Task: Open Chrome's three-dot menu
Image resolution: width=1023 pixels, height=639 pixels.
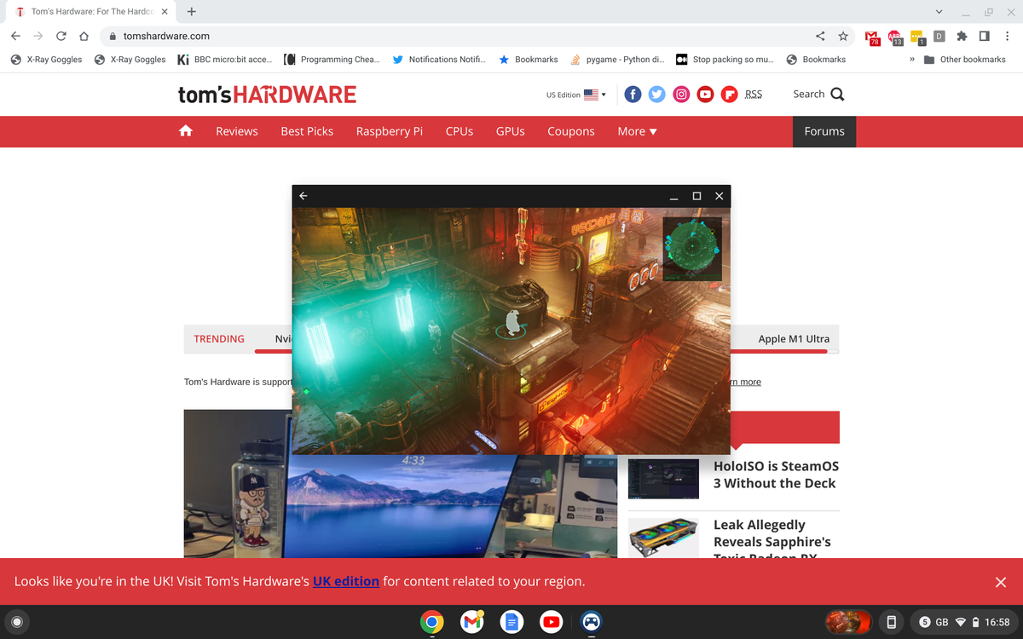Action: pyautogui.click(x=1007, y=36)
